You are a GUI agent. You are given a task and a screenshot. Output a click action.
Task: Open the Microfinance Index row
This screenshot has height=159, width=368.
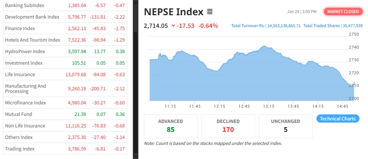coord(25,103)
